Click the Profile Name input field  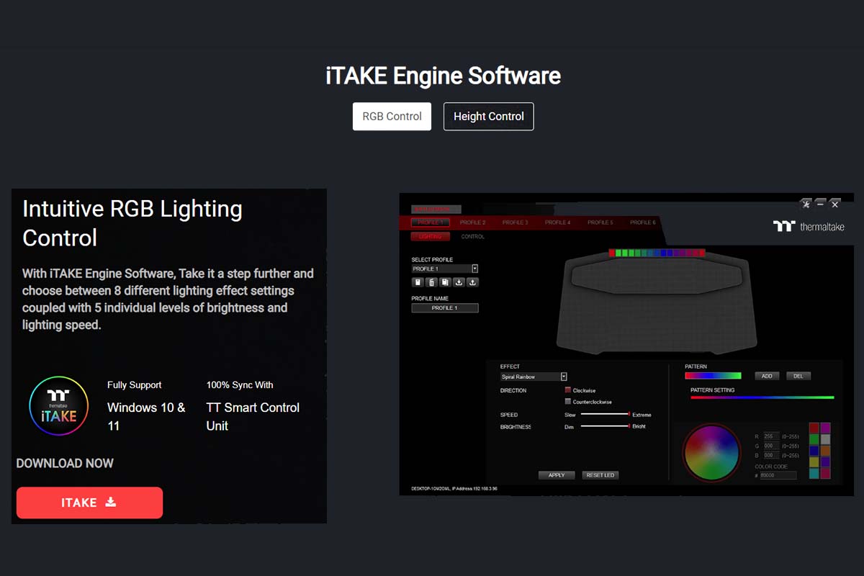pos(445,307)
